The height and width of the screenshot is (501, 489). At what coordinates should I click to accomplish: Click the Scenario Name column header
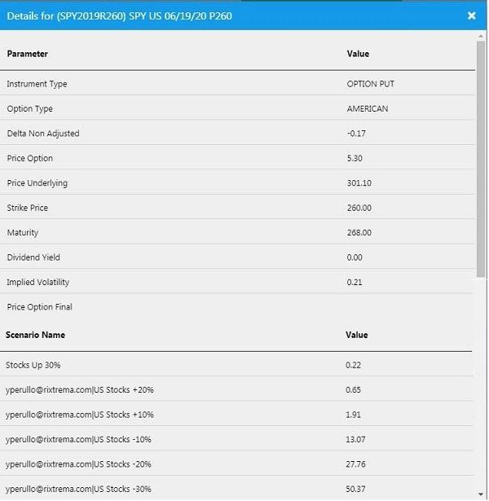pos(36,335)
